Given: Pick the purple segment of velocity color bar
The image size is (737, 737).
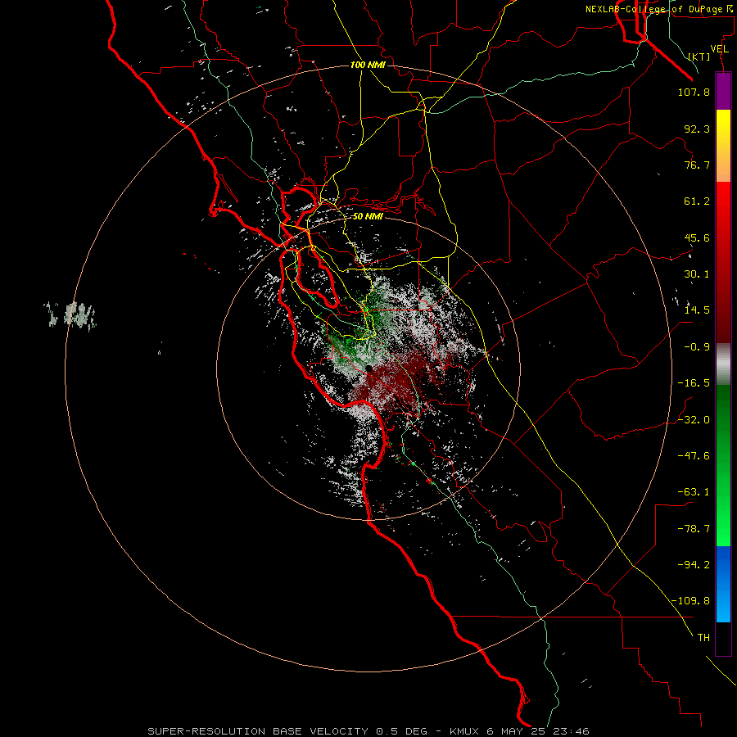Looking at the screenshot, I should (x=723, y=91).
